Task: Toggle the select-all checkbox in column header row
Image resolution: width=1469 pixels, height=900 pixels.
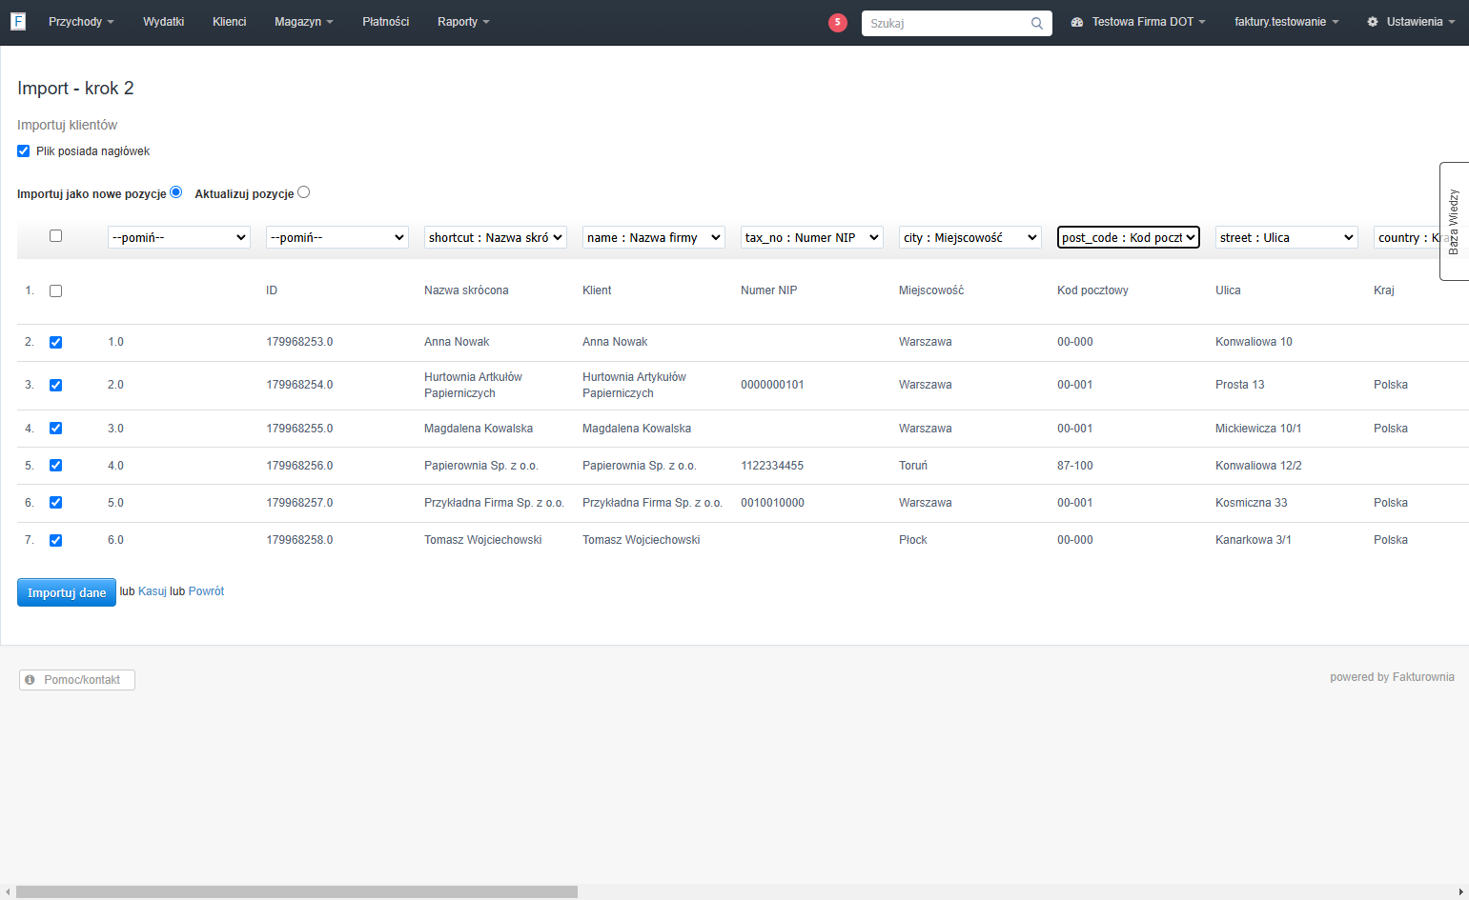Action: coord(55,236)
